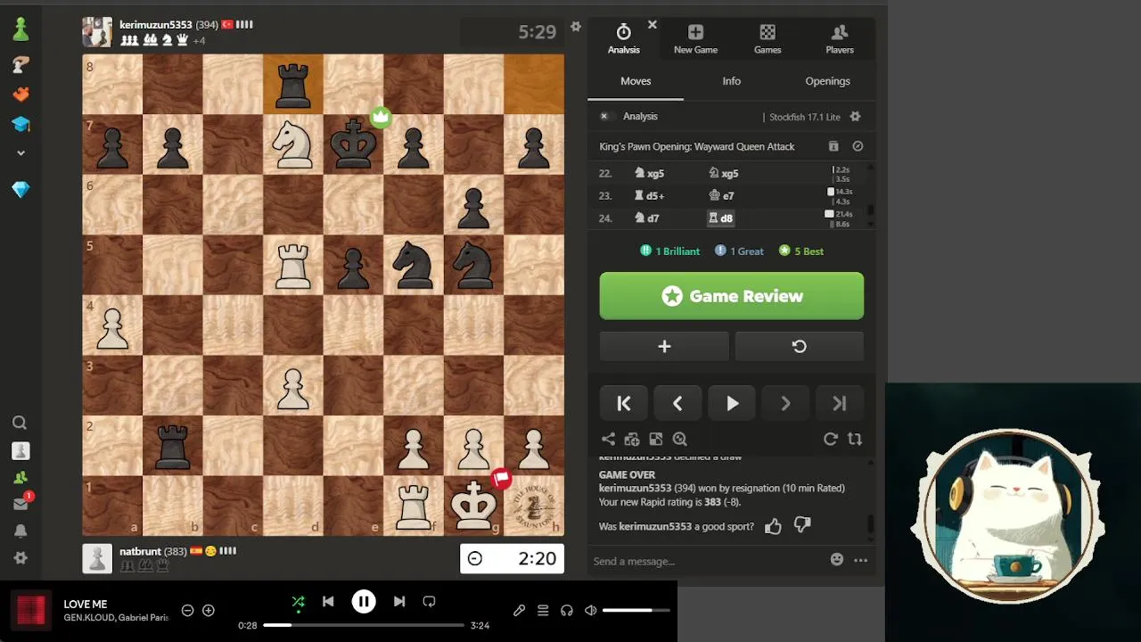The image size is (1141, 642).
Task: Click the share game icon
Action: pos(608,439)
